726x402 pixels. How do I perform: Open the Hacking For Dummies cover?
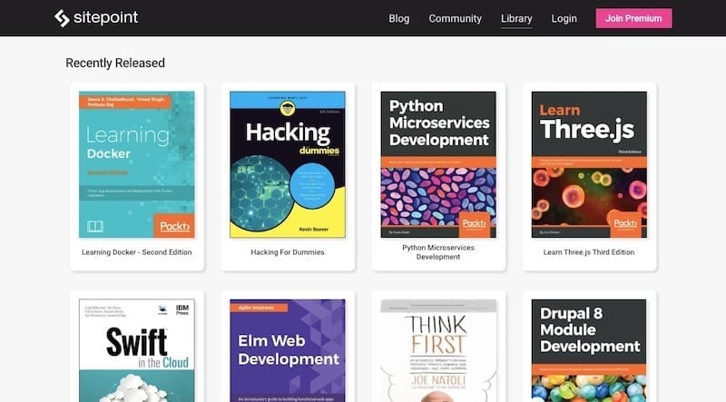[288, 164]
